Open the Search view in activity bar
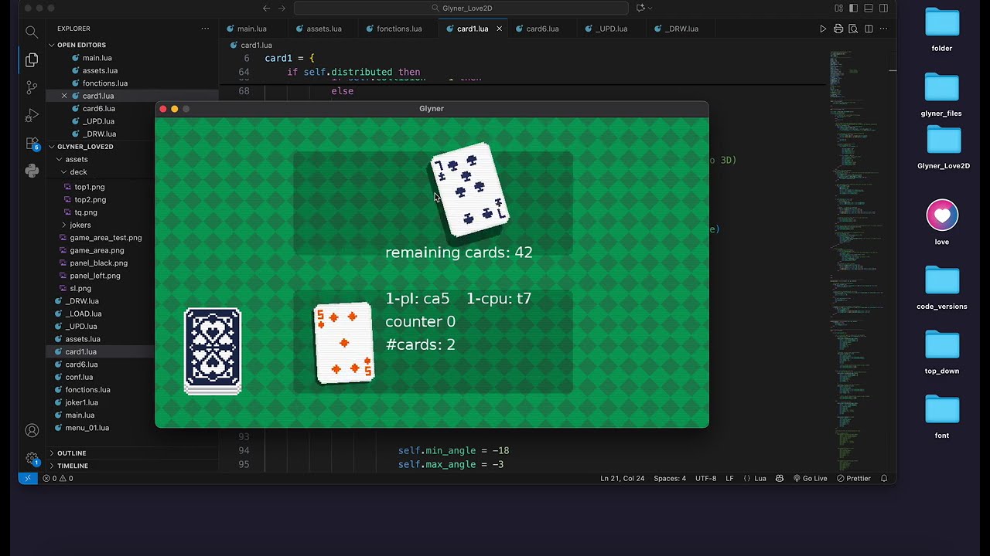 click(x=32, y=32)
